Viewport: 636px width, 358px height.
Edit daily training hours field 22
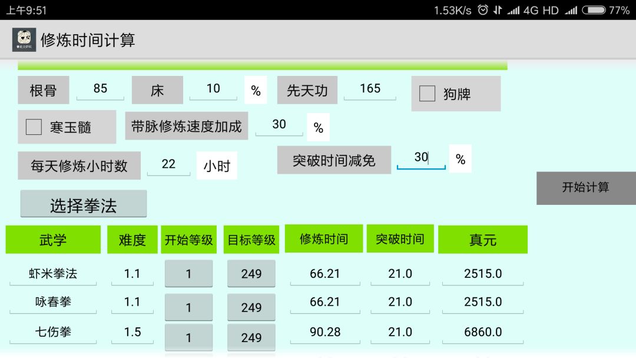[168, 164]
